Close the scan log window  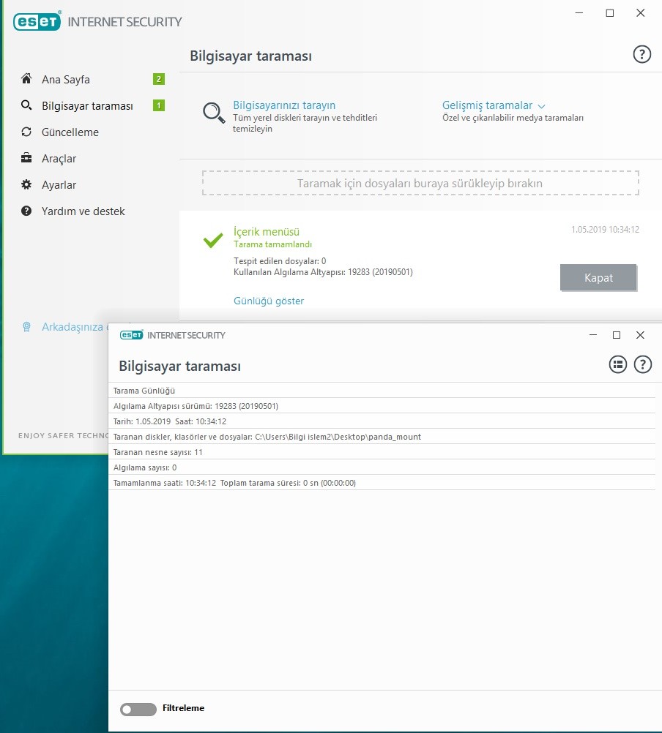click(x=640, y=335)
